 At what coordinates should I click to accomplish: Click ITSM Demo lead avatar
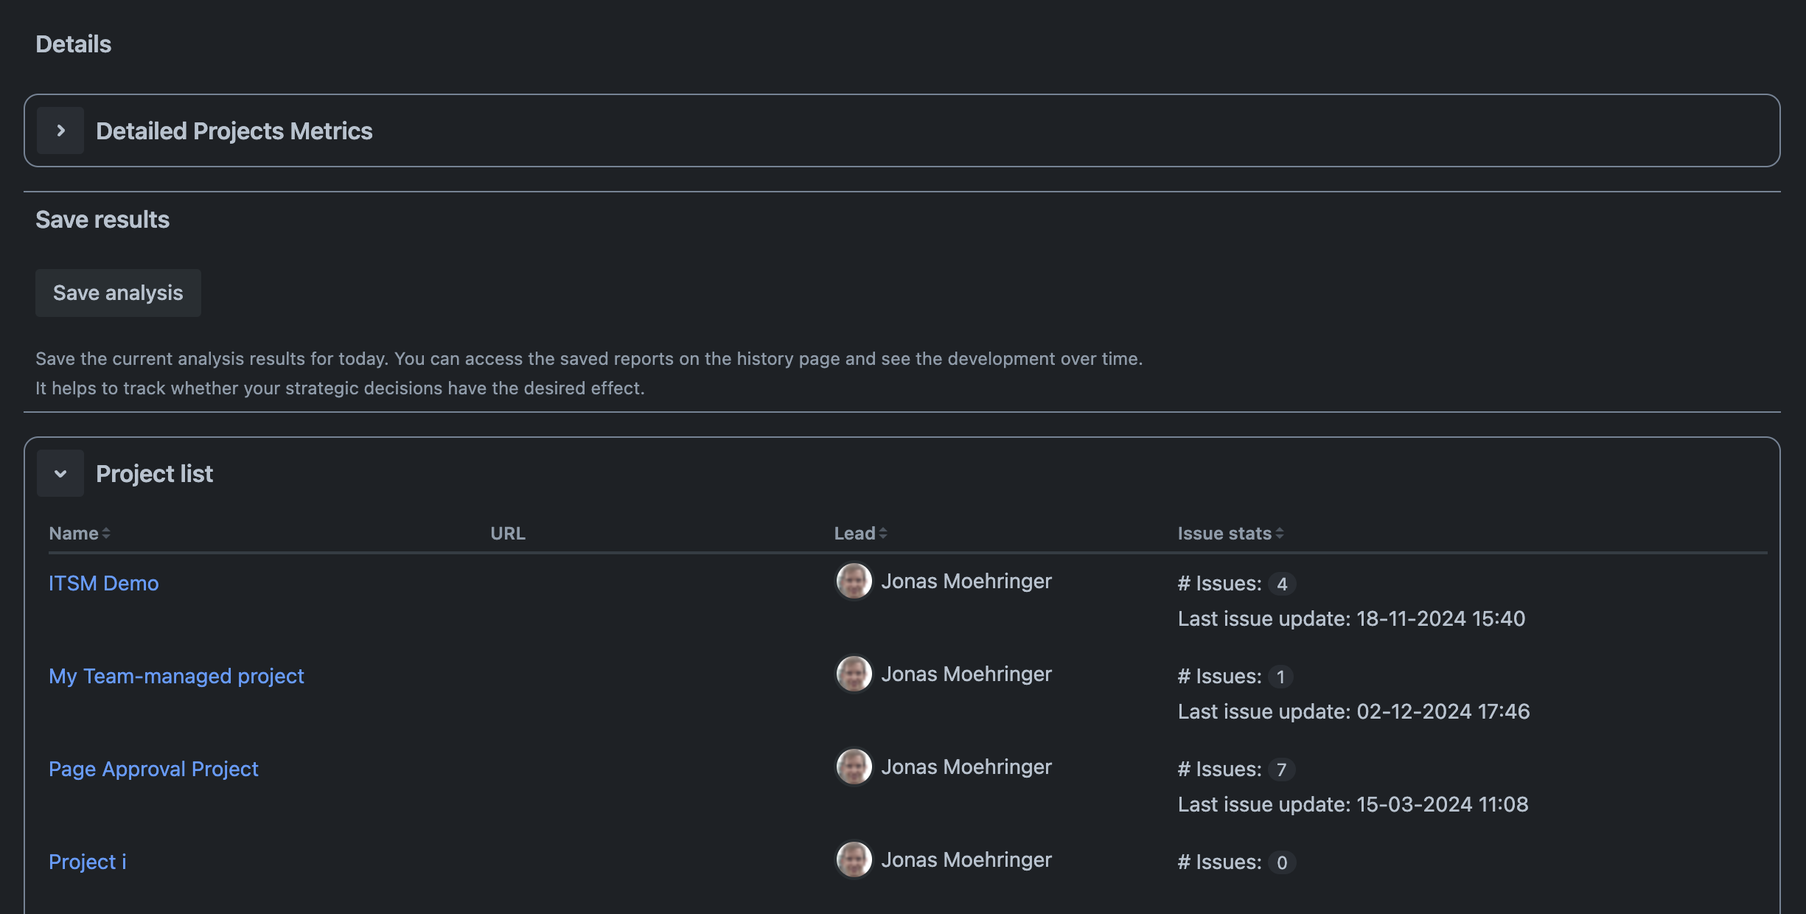[x=854, y=581]
